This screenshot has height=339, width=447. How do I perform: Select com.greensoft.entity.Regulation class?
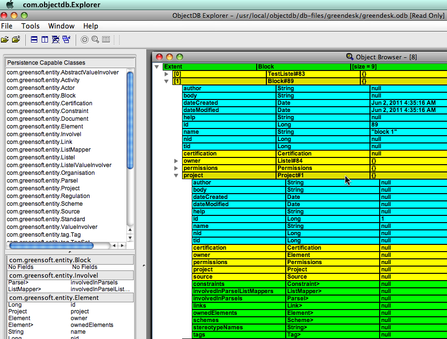pos(48,196)
